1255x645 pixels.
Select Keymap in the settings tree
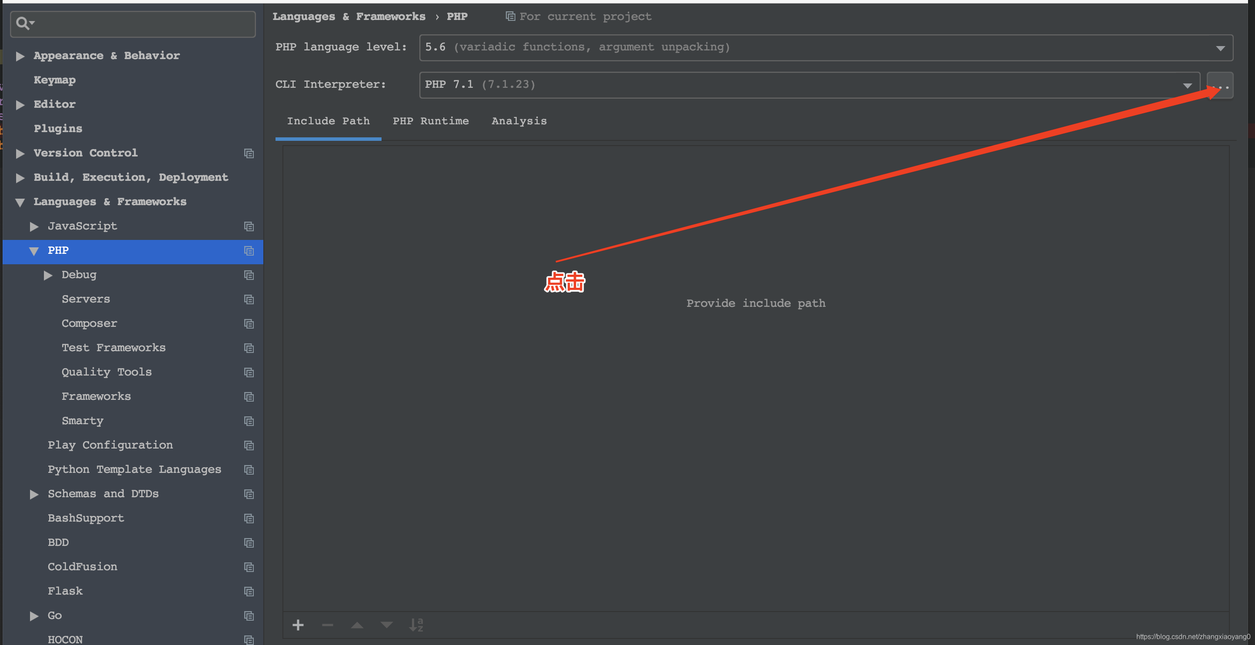point(55,80)
